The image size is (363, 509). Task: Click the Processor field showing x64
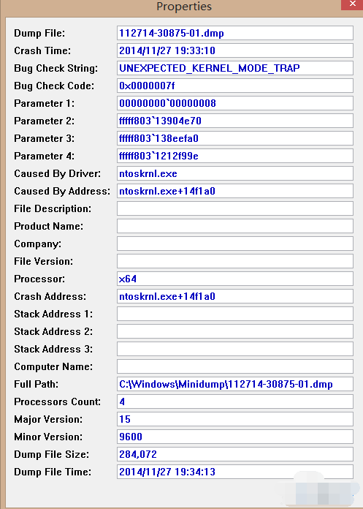coord(235,279)
